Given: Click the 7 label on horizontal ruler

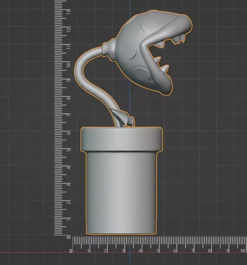Looking at the screenshot, I should [x=192, y=251].
